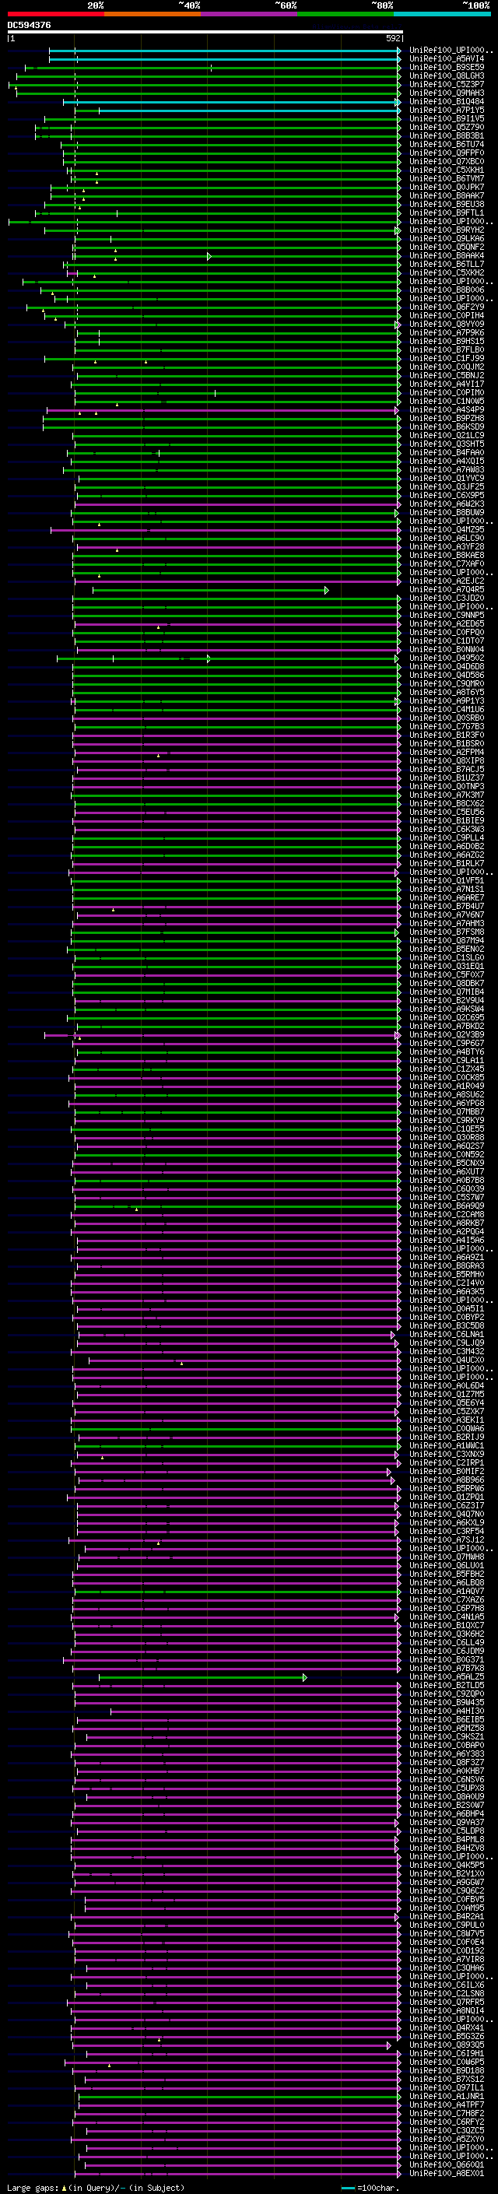Click the UniRef100_Q9VA37 hit label
Image resolution: width=498 pixels, height=2194 pixels.
click(447, 1823)
